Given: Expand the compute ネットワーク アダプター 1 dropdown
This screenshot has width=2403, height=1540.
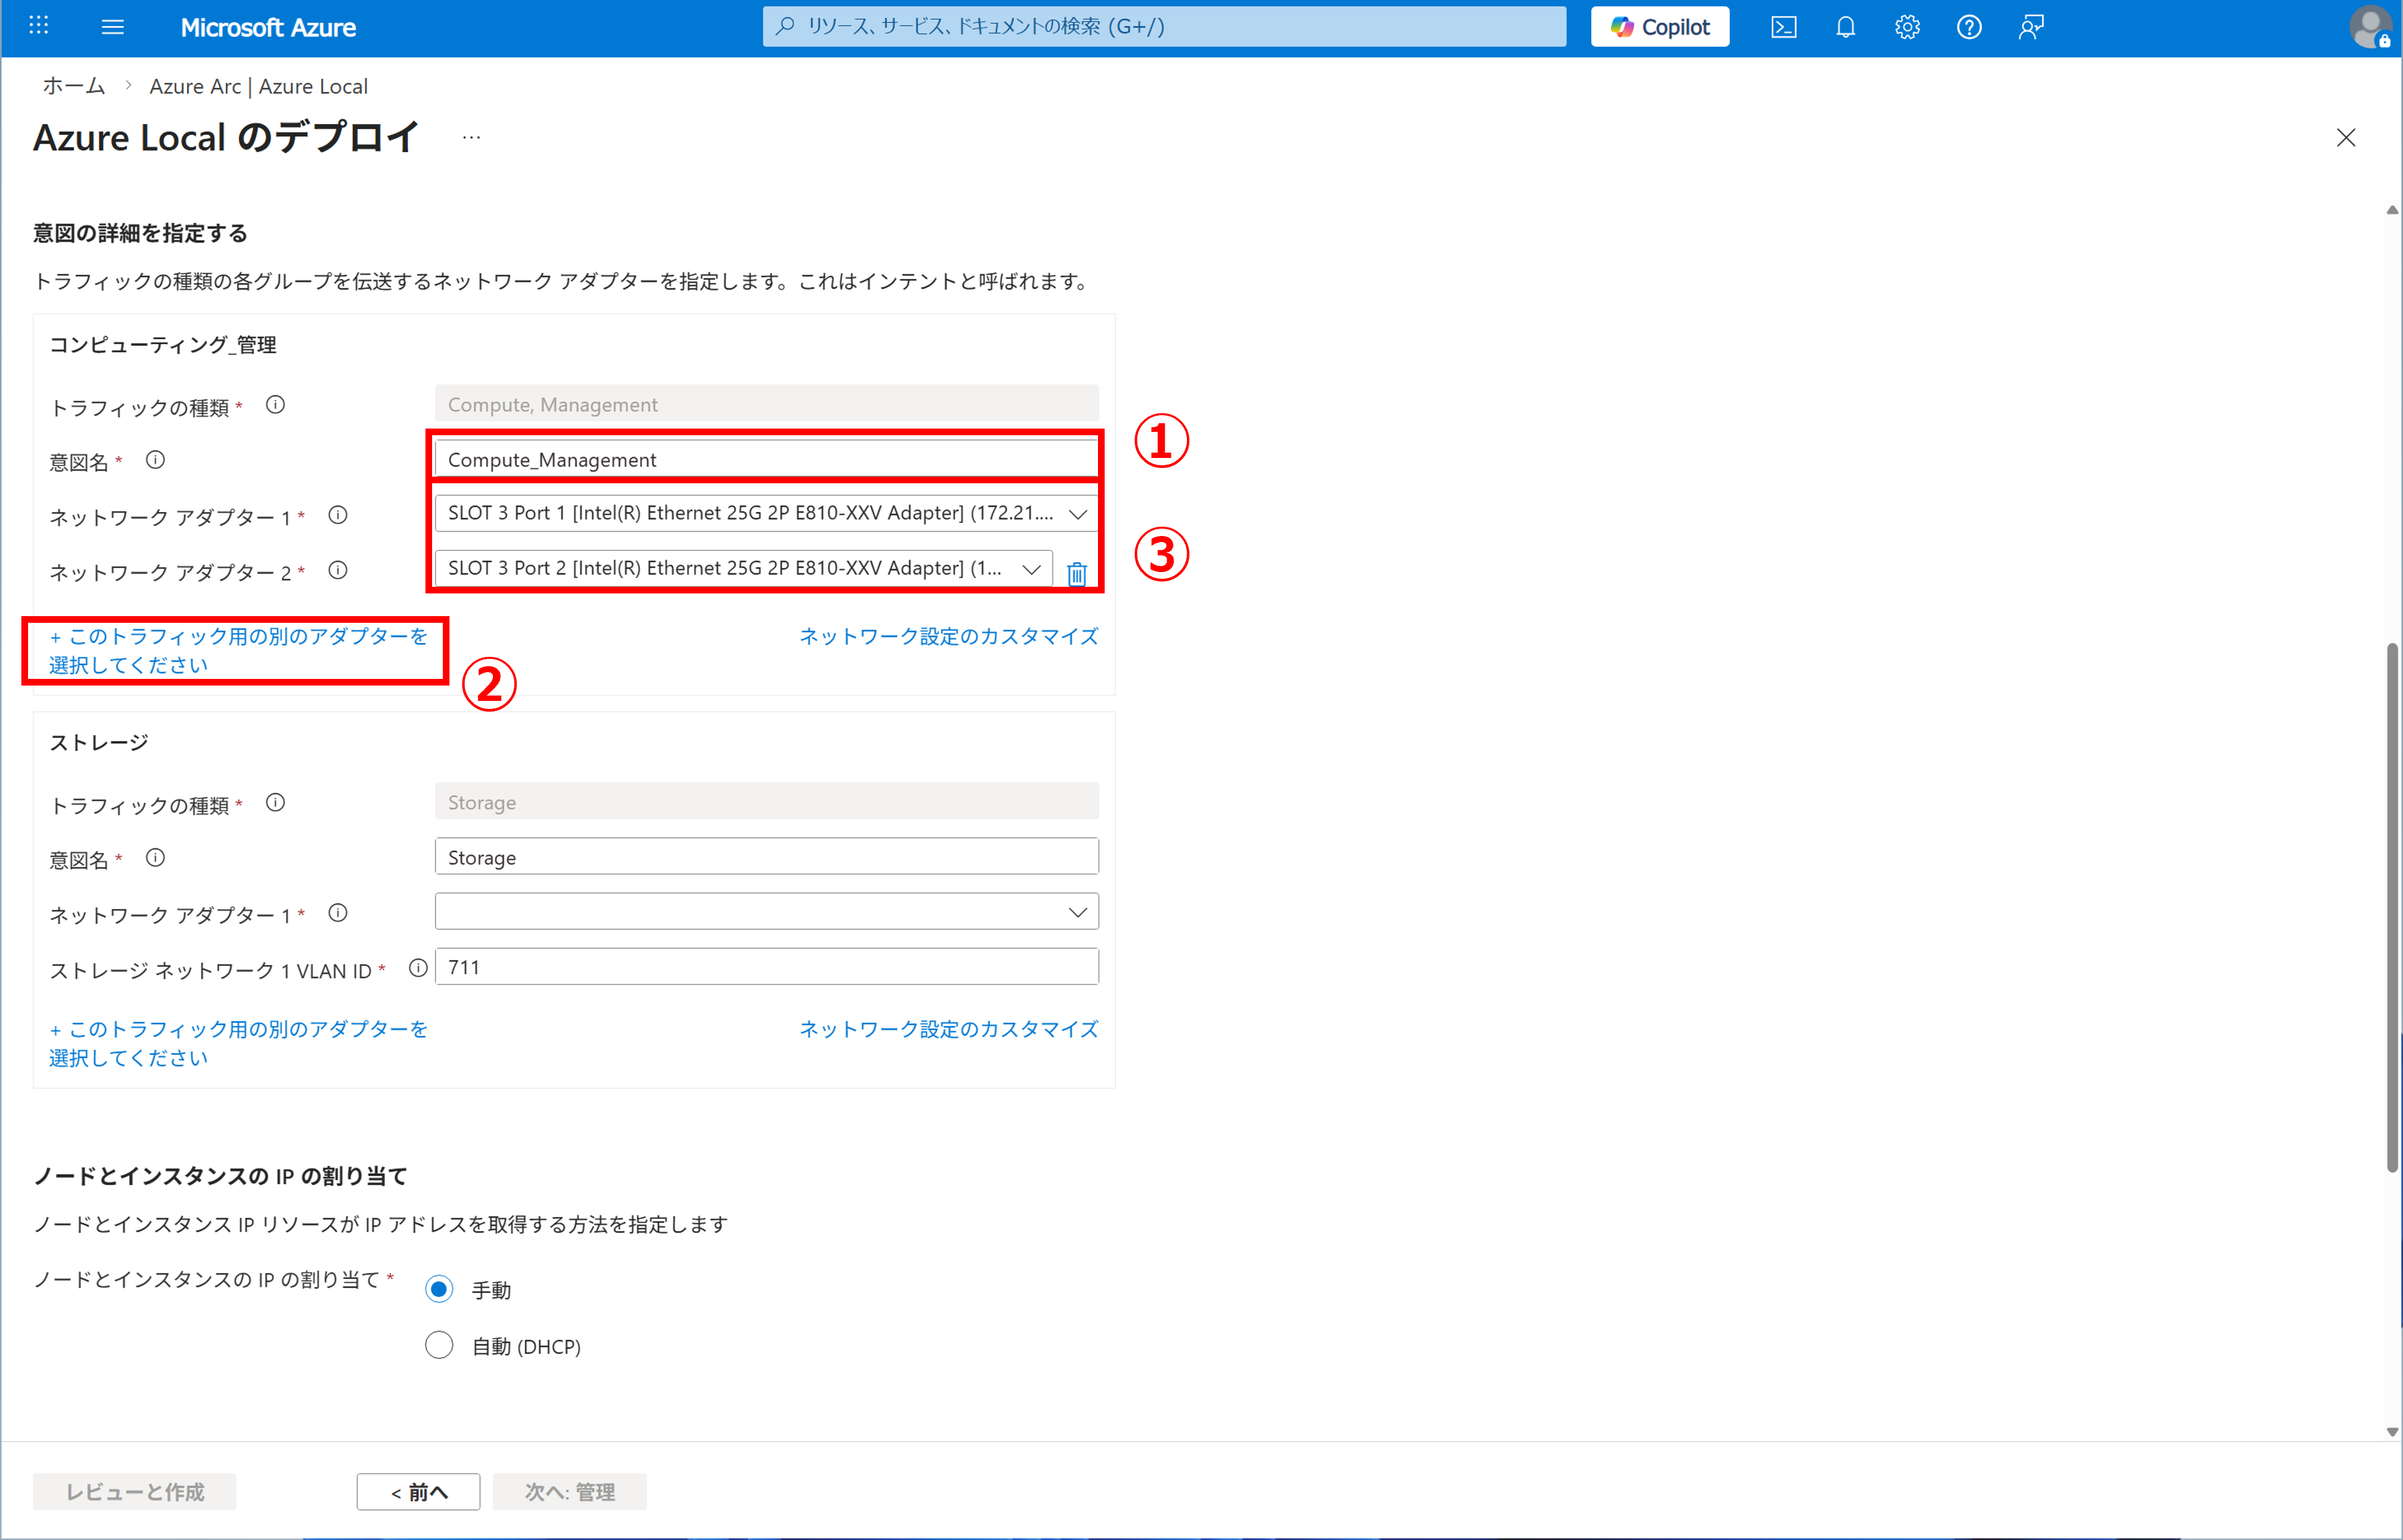Looking at the screenshot, I should [x=765, y=514].
